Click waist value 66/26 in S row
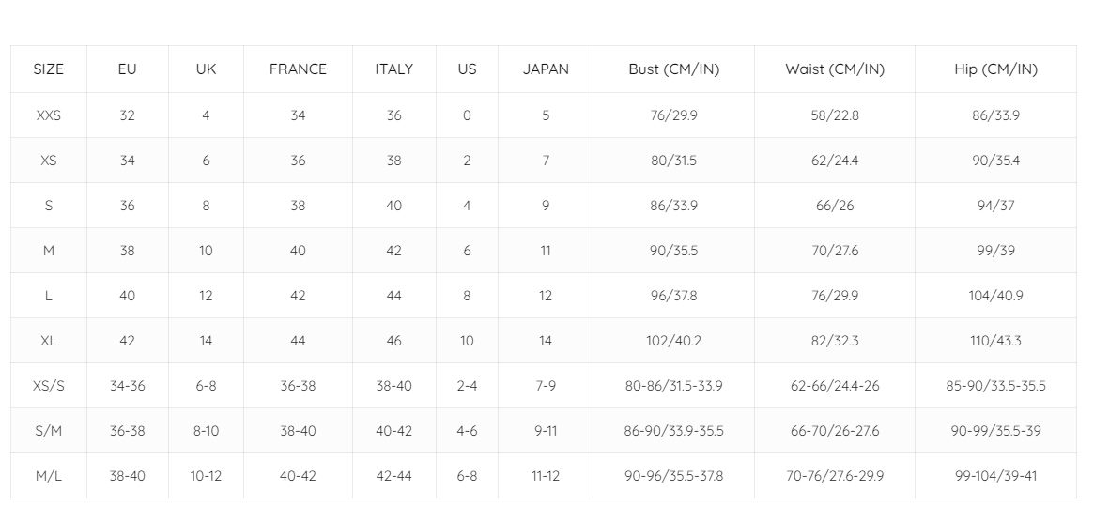The image size is (1094, 521). 835,206
